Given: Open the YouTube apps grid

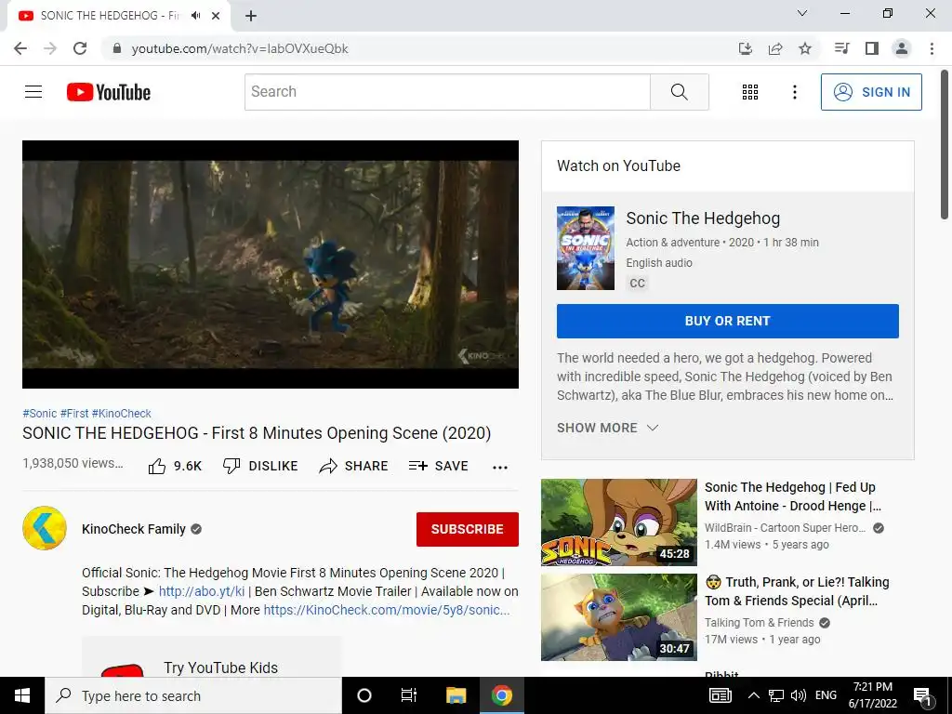Looking at the screenshot, I should coord(750,92).
